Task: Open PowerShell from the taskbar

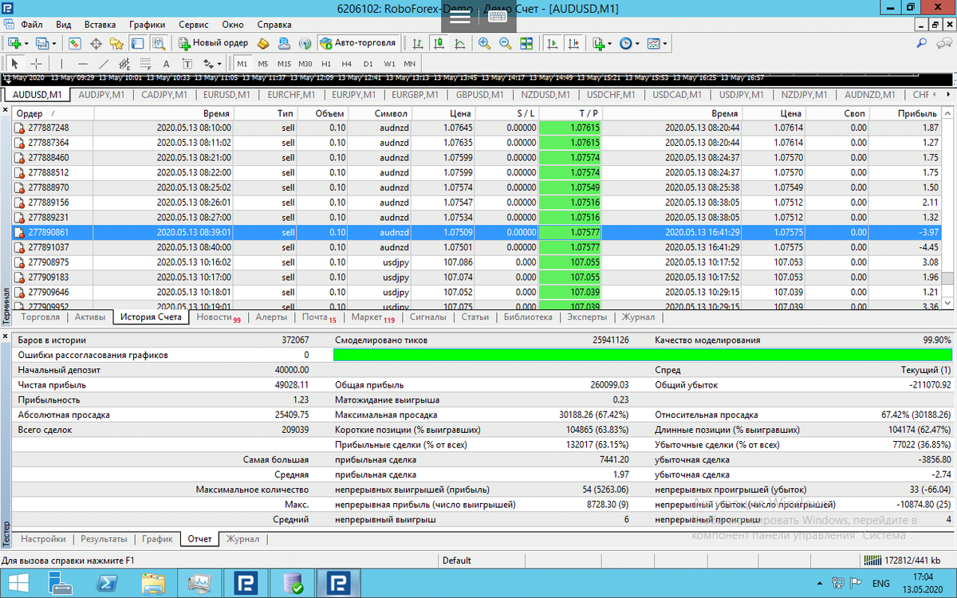Action: tap(108, 584)
